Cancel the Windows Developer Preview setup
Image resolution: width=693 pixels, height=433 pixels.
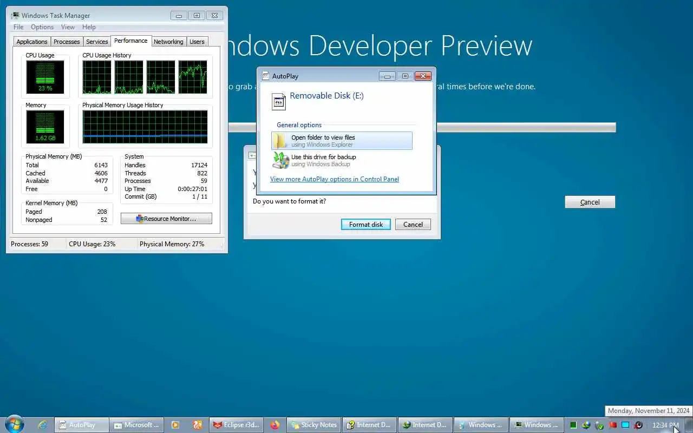tap(590, 202)
